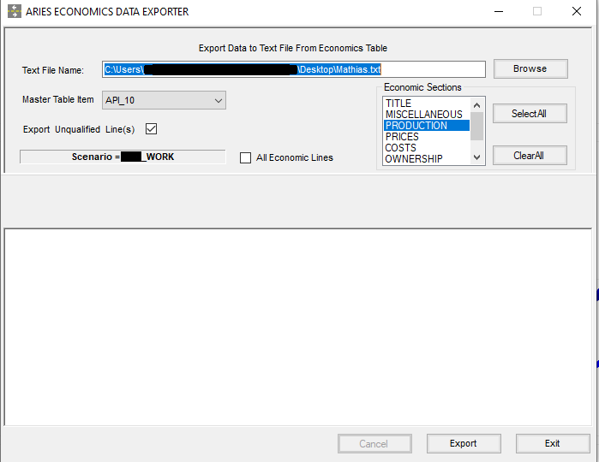Click the Export button
The width and height of the screenshot is (599, 462).
(464, 443)
